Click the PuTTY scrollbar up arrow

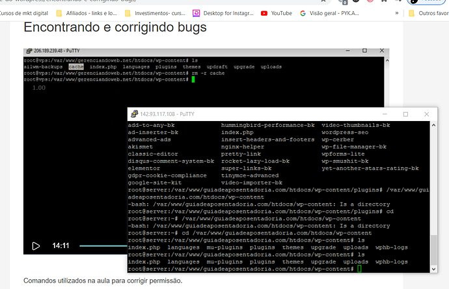point(433,125)
